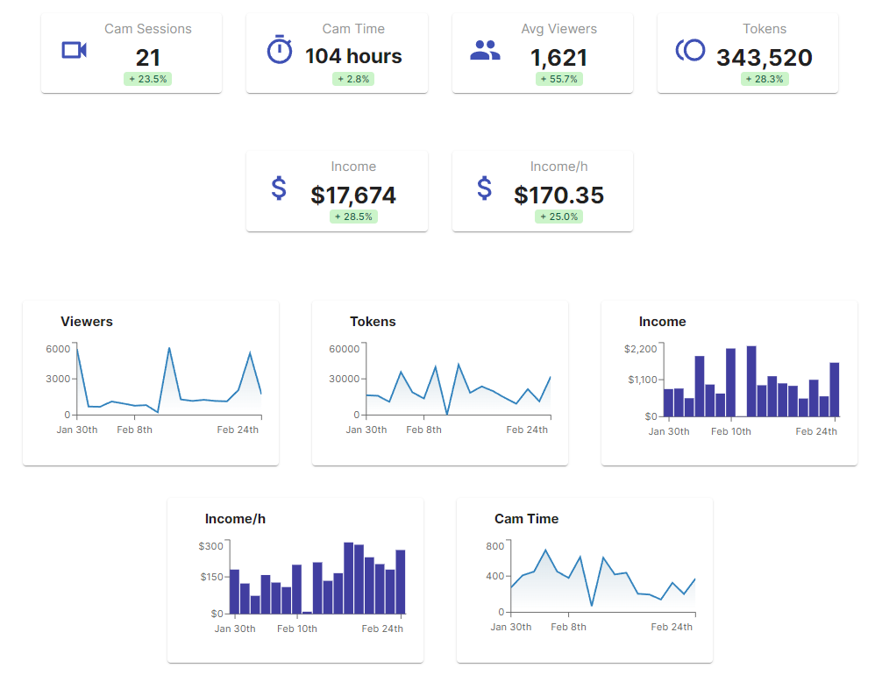Select the dollar icon on Income/h card

click(x=484, y=188)
